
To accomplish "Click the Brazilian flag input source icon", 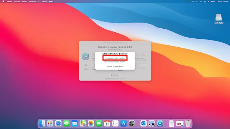I will point(189,1).
